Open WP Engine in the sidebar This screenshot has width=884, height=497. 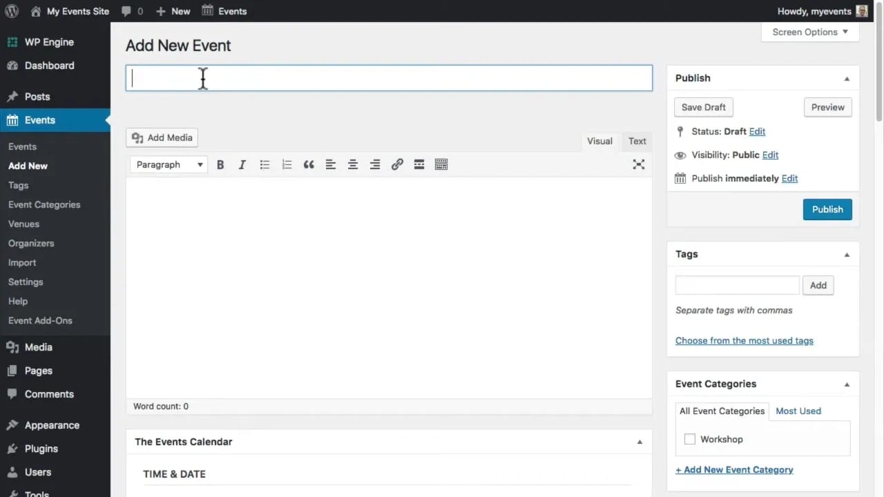pyautogui.click(x=48, y=42)
